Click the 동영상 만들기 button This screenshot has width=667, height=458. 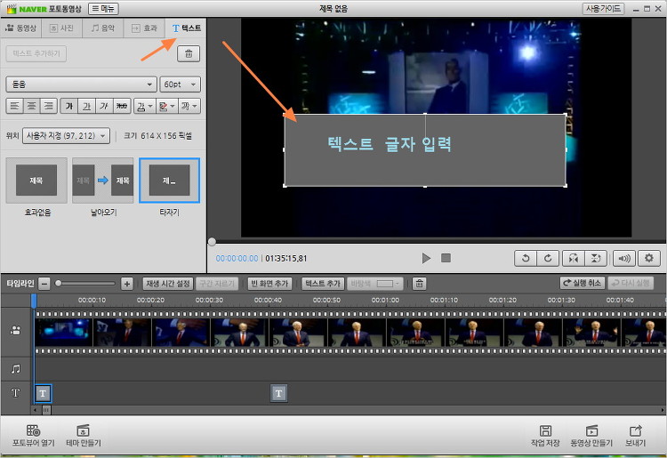click(x=591, y=435)
